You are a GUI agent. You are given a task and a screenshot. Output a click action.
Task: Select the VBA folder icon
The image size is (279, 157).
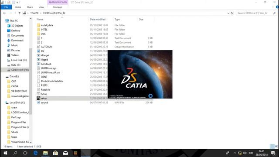coord(38,34)
